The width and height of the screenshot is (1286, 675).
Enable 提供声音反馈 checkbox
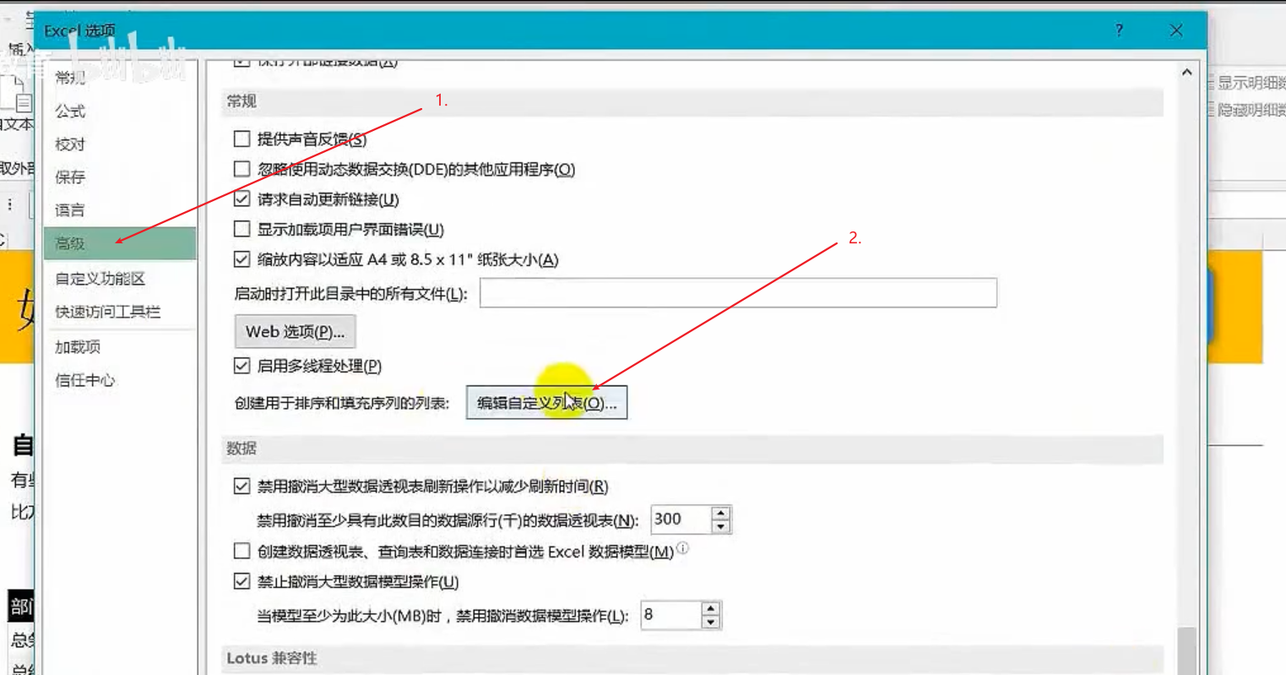pyautogui.click(x=241, y=139)
